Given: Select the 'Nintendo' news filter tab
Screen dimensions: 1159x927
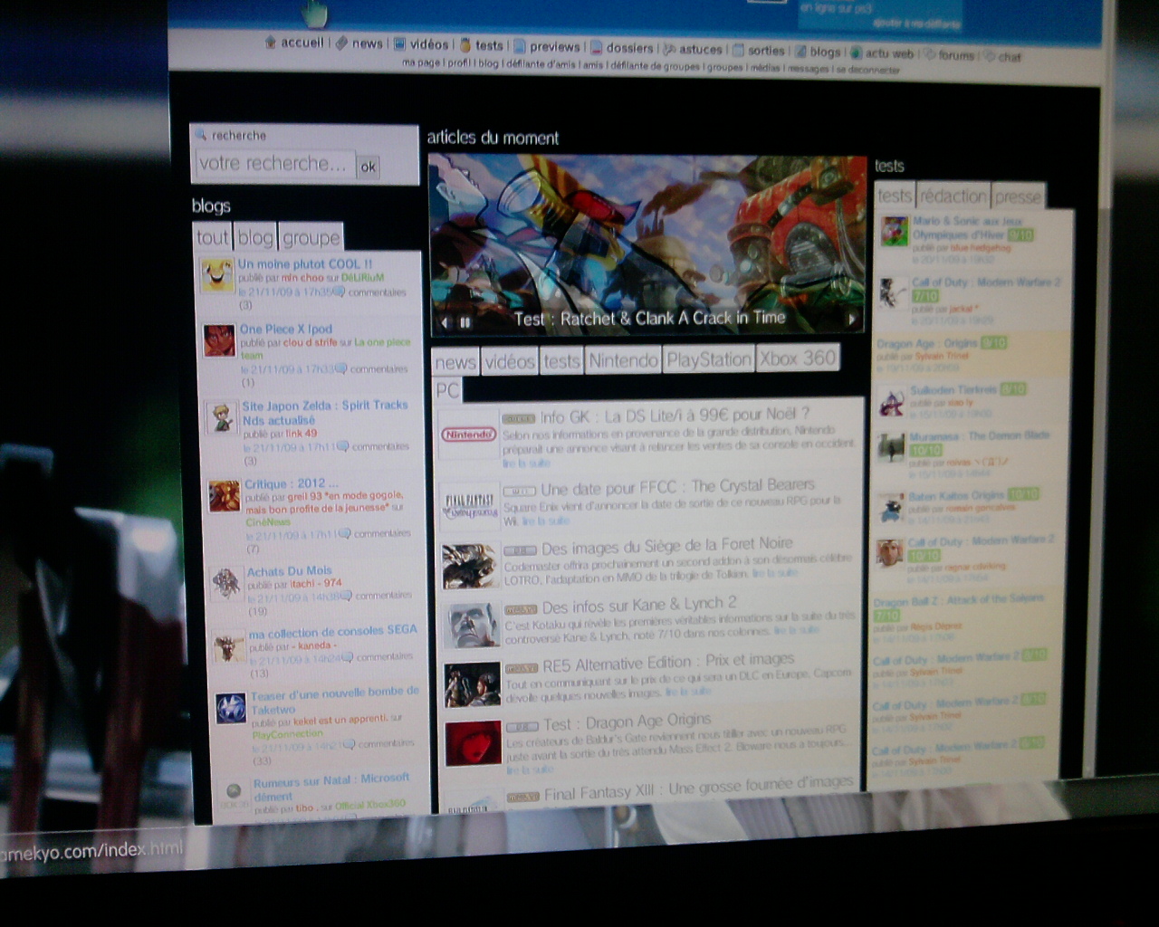Looking at the screenshot, I should pos(623,360).
